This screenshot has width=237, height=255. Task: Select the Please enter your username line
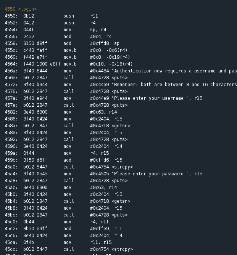click(103, 98)
